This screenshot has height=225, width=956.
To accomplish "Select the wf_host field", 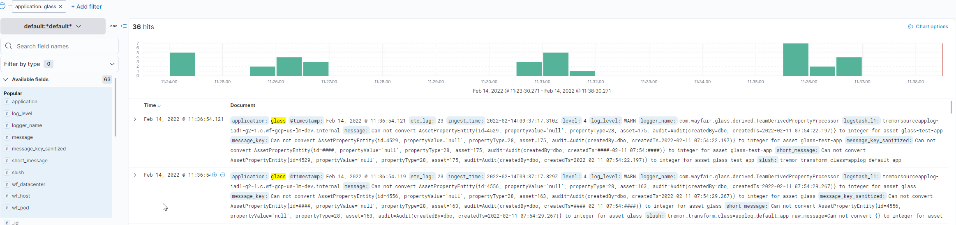I will tap(21, 196).
